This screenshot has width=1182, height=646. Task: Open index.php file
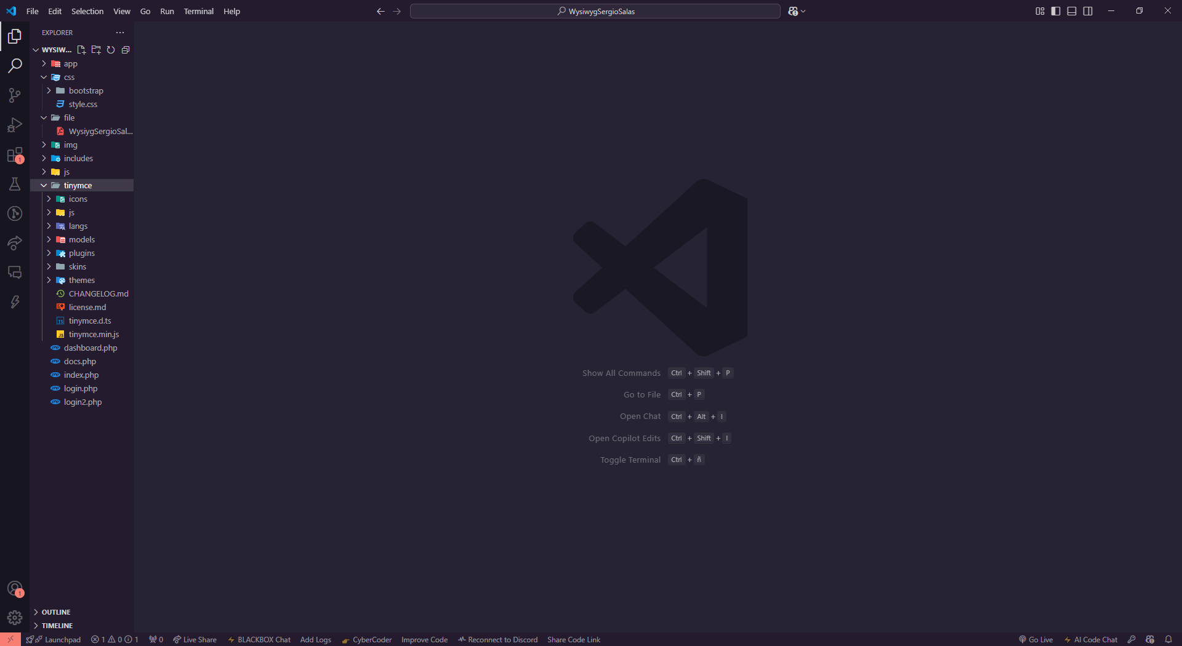pyautogui.click(x=82, y=375)
